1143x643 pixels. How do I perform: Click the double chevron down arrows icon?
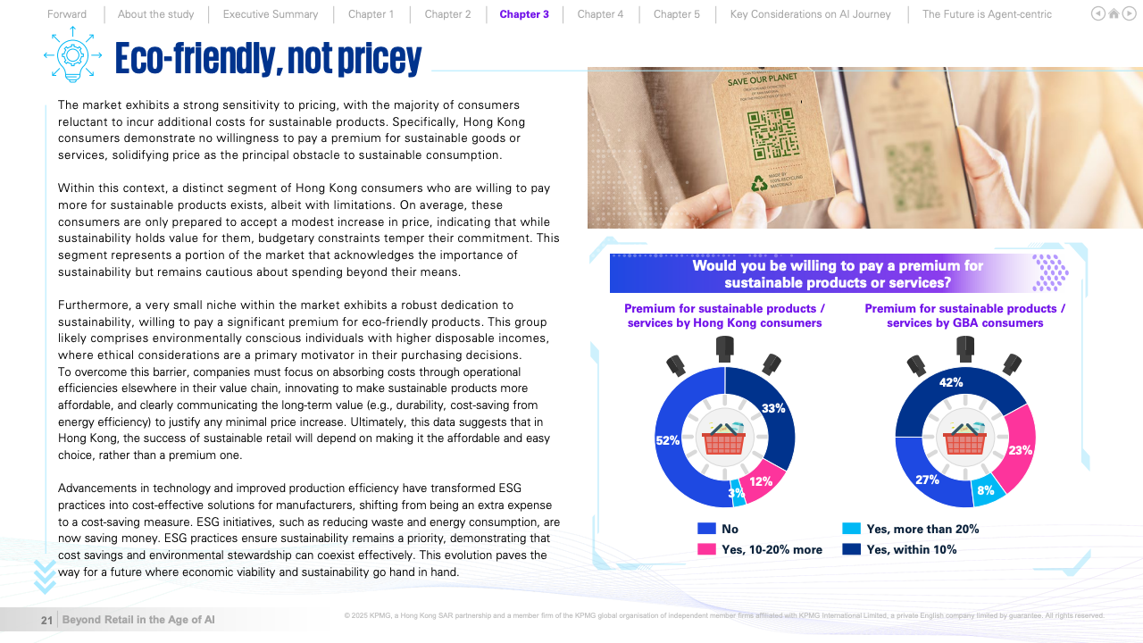click(x=45, y=576)
